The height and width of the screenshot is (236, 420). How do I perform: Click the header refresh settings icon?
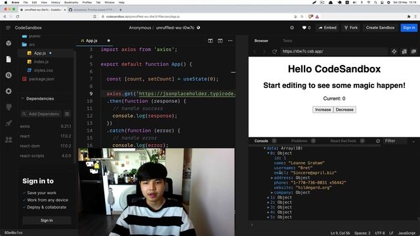(292, 28)
